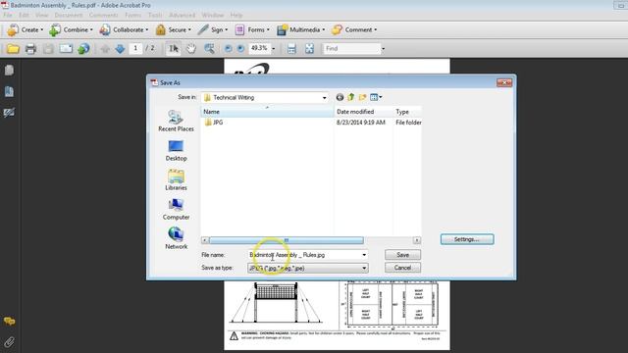Image resolution: width=628 pixels, height=353 pixels.
Task: Open the View menu in menu bar
Action: click(x=41, y=16)
